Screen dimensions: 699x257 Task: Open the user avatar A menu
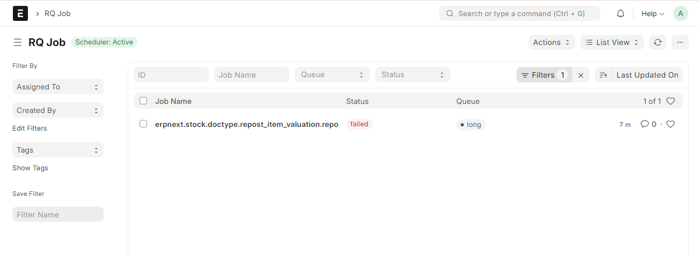680,13
